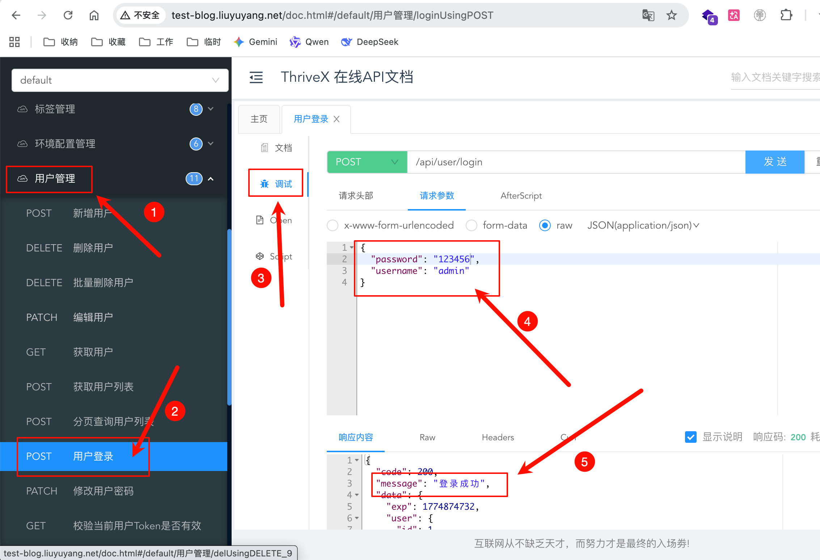Image resolution: width=820 pixels, height=560 pixels.
Task: Open the default group dropdown
Action: point(120,80)
